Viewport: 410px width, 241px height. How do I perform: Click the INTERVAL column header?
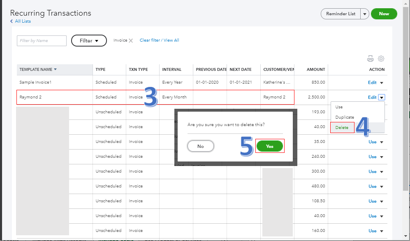[172, 70]
